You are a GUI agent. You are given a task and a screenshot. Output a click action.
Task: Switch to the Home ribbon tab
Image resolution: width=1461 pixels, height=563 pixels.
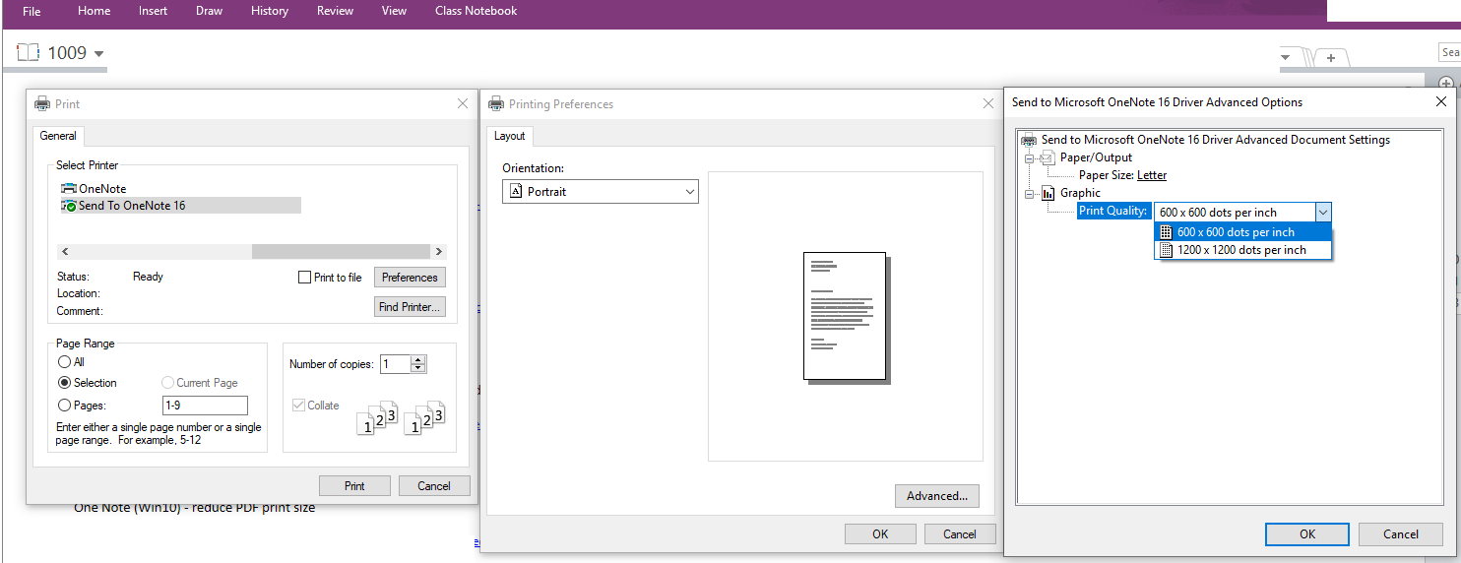click(94, 11)
